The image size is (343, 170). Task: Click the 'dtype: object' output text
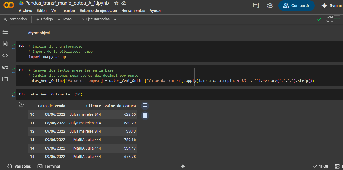point(39,33)
